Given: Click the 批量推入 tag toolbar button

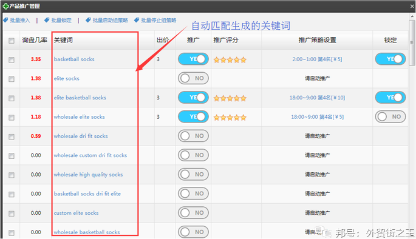Looking at the screenshot, I should click(x=17, y=21).
